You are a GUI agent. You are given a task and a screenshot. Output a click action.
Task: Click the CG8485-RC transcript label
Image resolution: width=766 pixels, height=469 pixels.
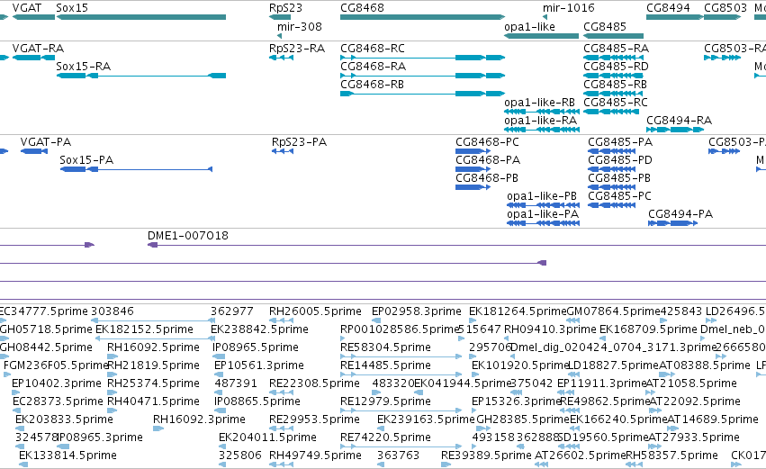[616, 102]
